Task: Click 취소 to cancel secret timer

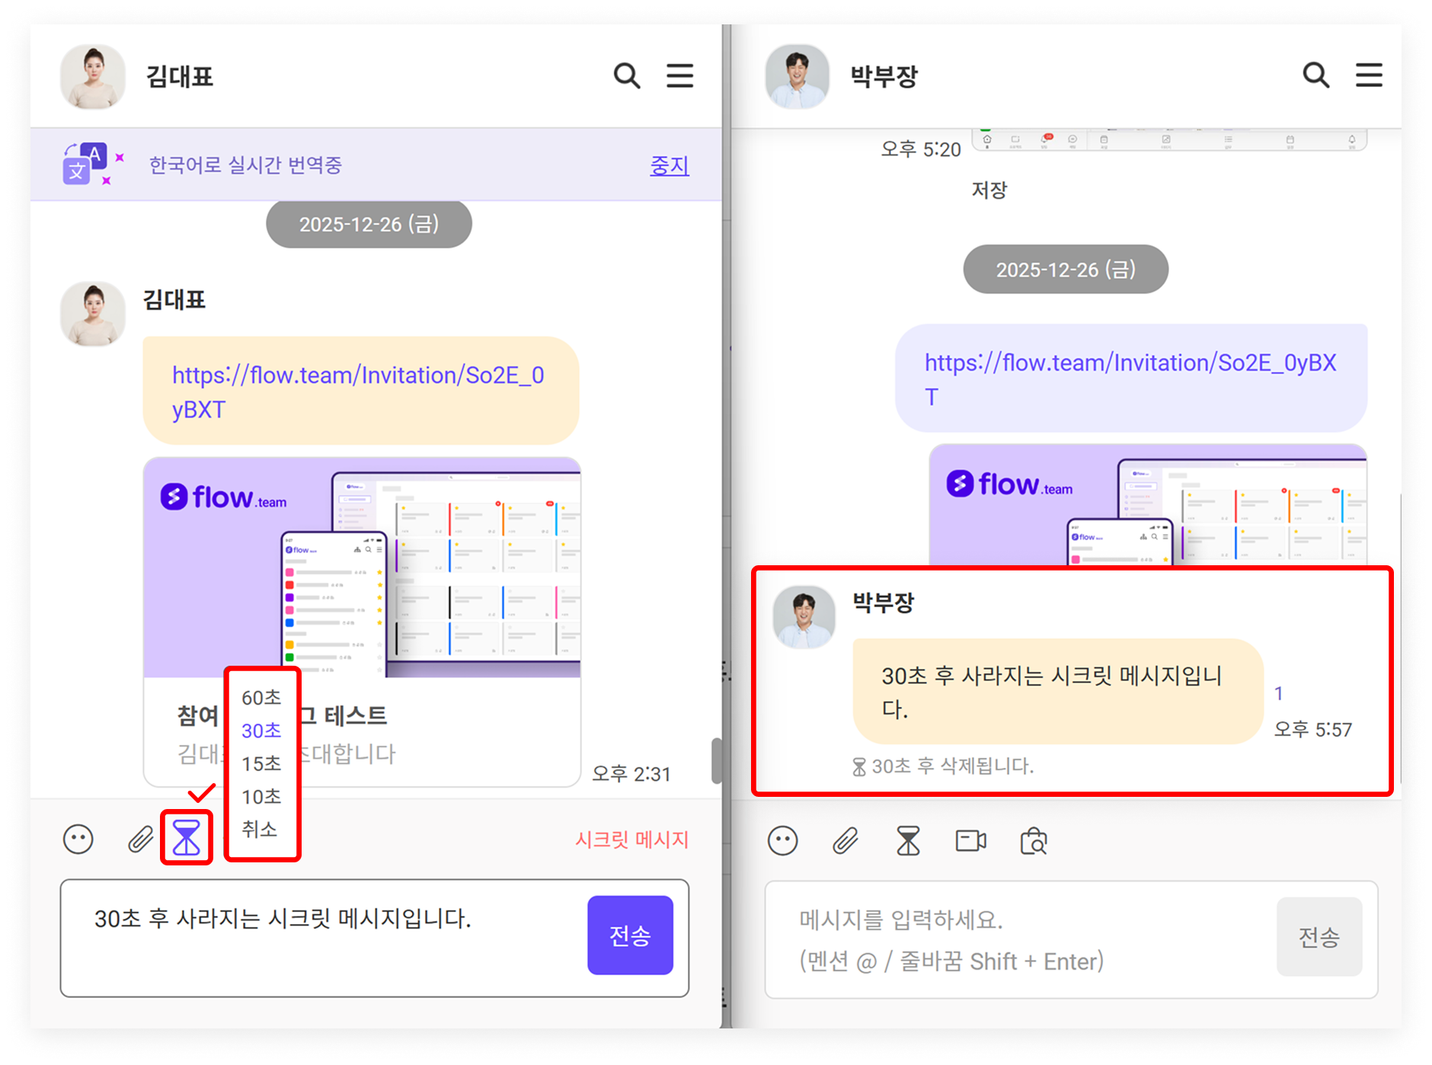Action: [x=260, y=830]
